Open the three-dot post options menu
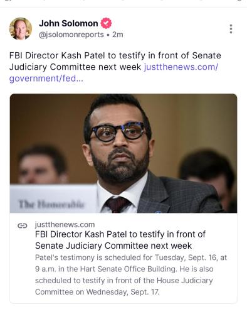This screenshot has width=247, height=314. (231, 29)
